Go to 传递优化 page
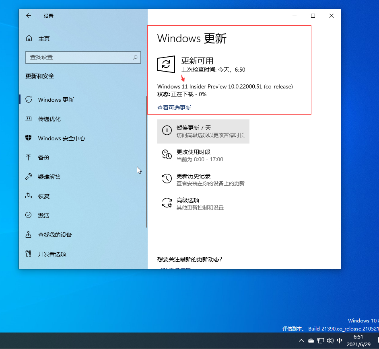 (83, 119)
